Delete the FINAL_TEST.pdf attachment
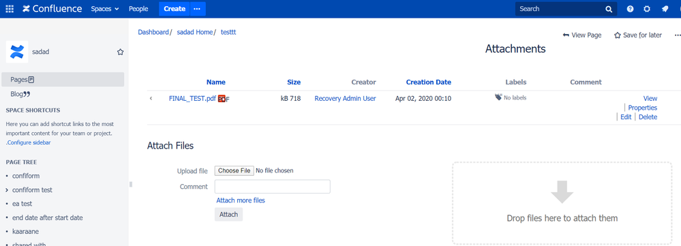Screen dimensions: 681x246 648,117
